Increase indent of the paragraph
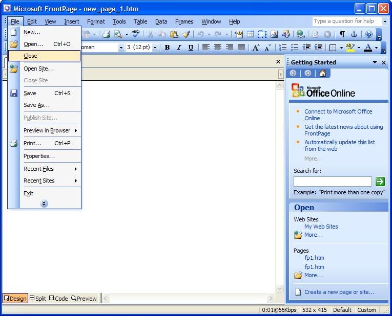The image size is (392, 316). pos(318,48)
